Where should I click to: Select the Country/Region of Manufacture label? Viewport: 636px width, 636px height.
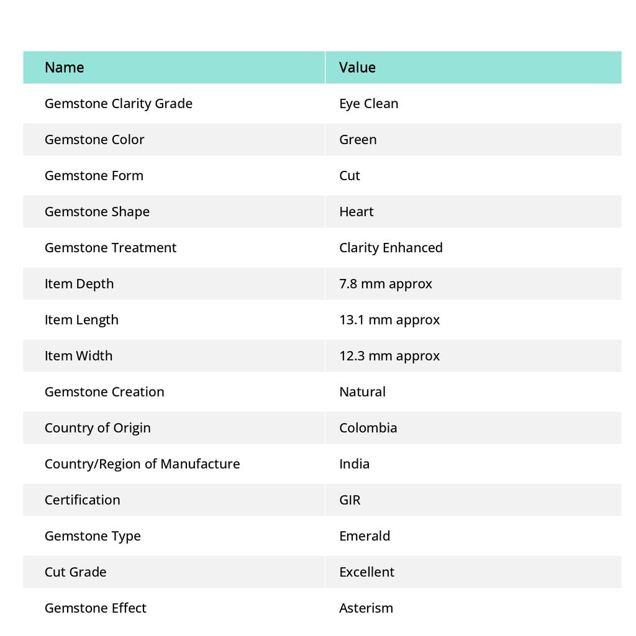point(142,463)
